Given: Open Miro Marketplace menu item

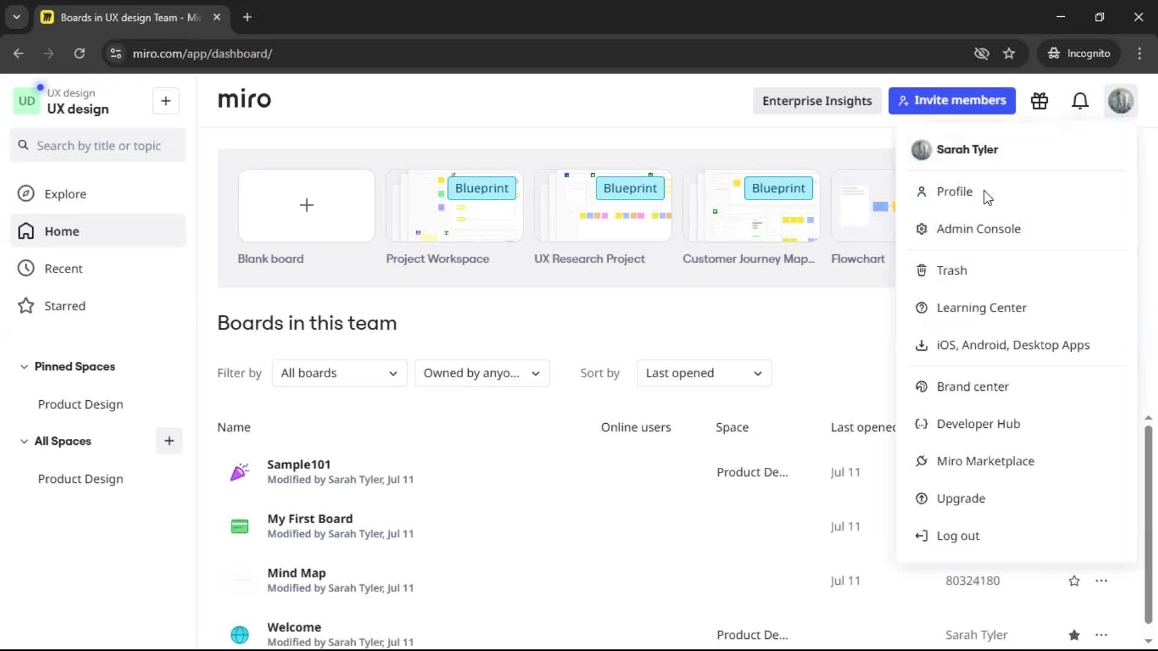Looking at the screenshot, I should pyautogui.click(x=1016, y=462).
